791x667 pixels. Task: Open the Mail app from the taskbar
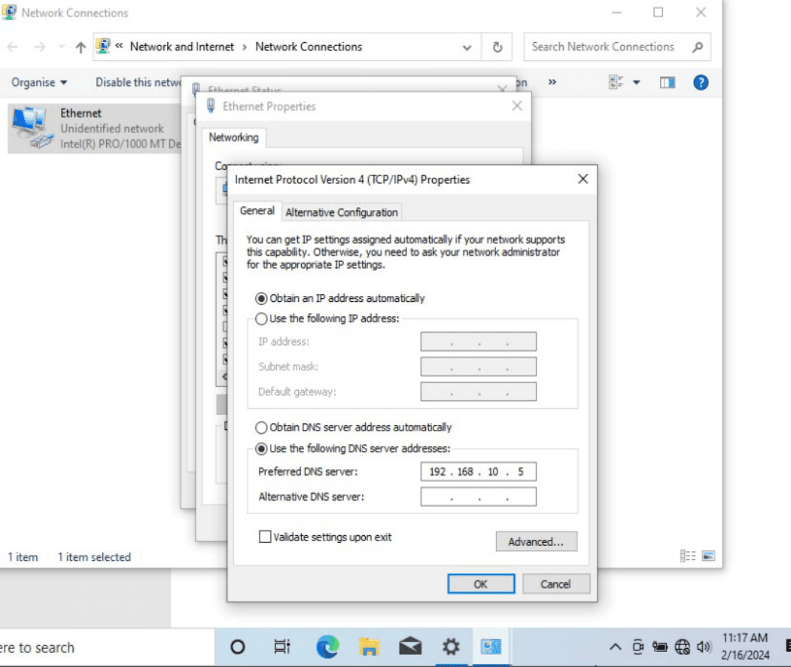coord(410,647)
